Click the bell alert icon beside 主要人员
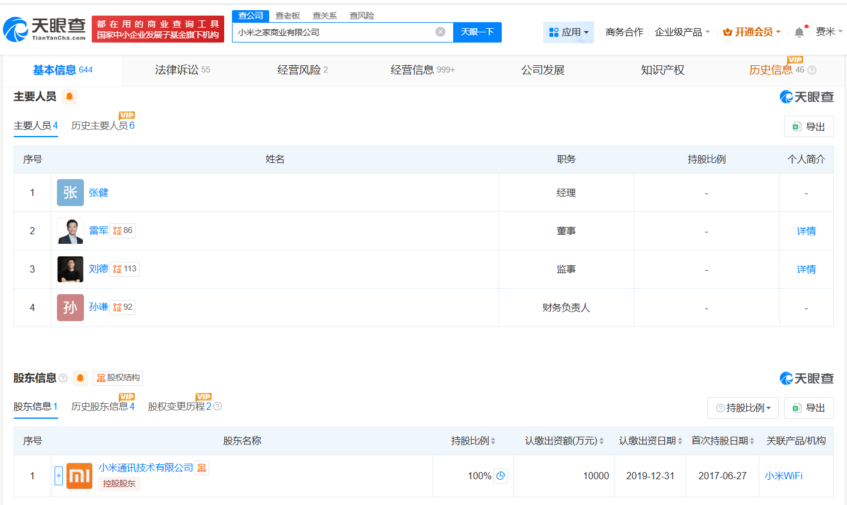 (x=70, y=96)
